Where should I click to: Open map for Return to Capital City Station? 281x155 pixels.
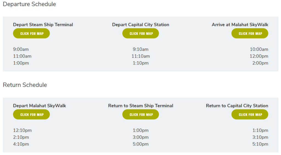tap(250, 114)
